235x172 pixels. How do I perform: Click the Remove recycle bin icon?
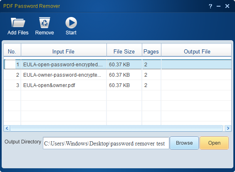pos(45,23)
